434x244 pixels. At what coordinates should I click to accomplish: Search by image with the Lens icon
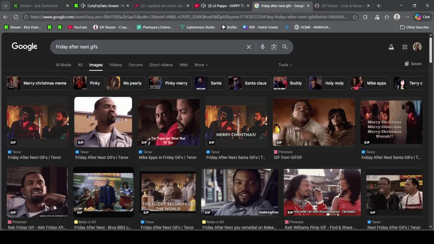274,47
